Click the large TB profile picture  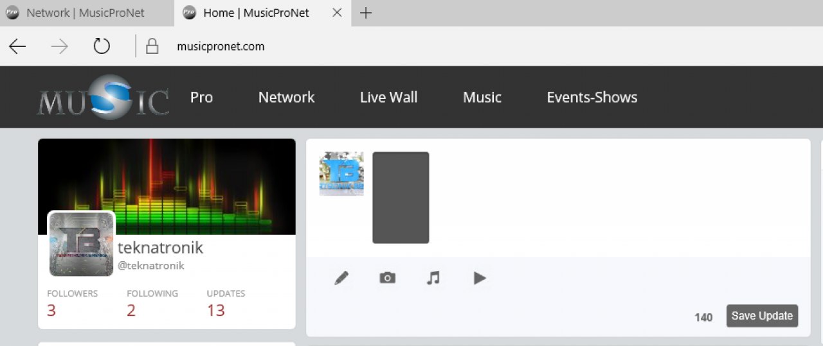pos(82,244)
